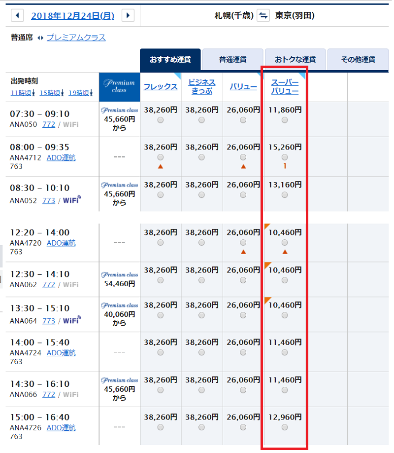
Task: Select the その他運賃 tab
Action: coord(358,60)
